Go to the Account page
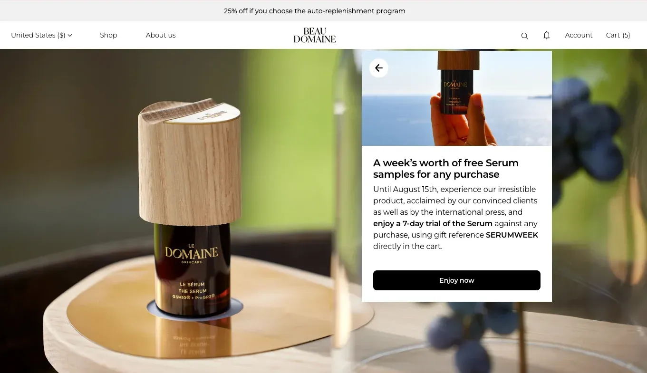Viewport: 647px width, 373px height. (579, 35)
